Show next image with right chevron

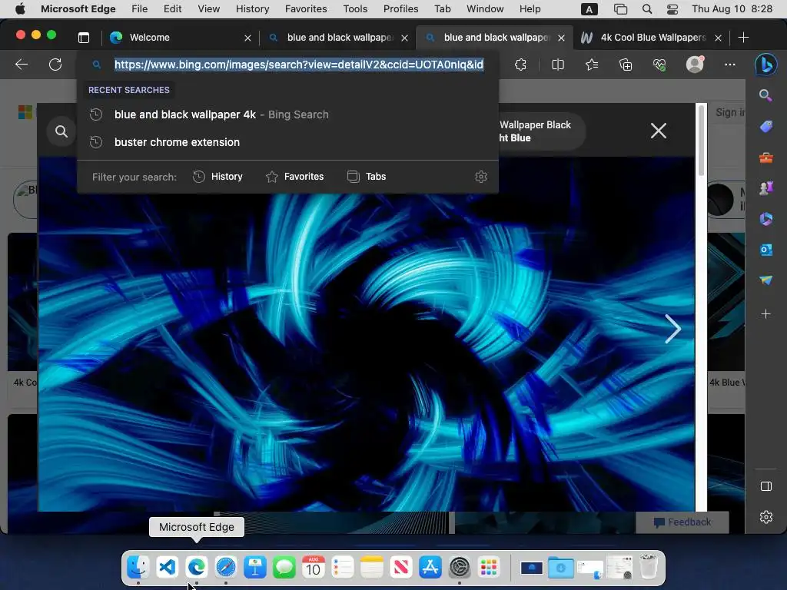tap(672, 329)
